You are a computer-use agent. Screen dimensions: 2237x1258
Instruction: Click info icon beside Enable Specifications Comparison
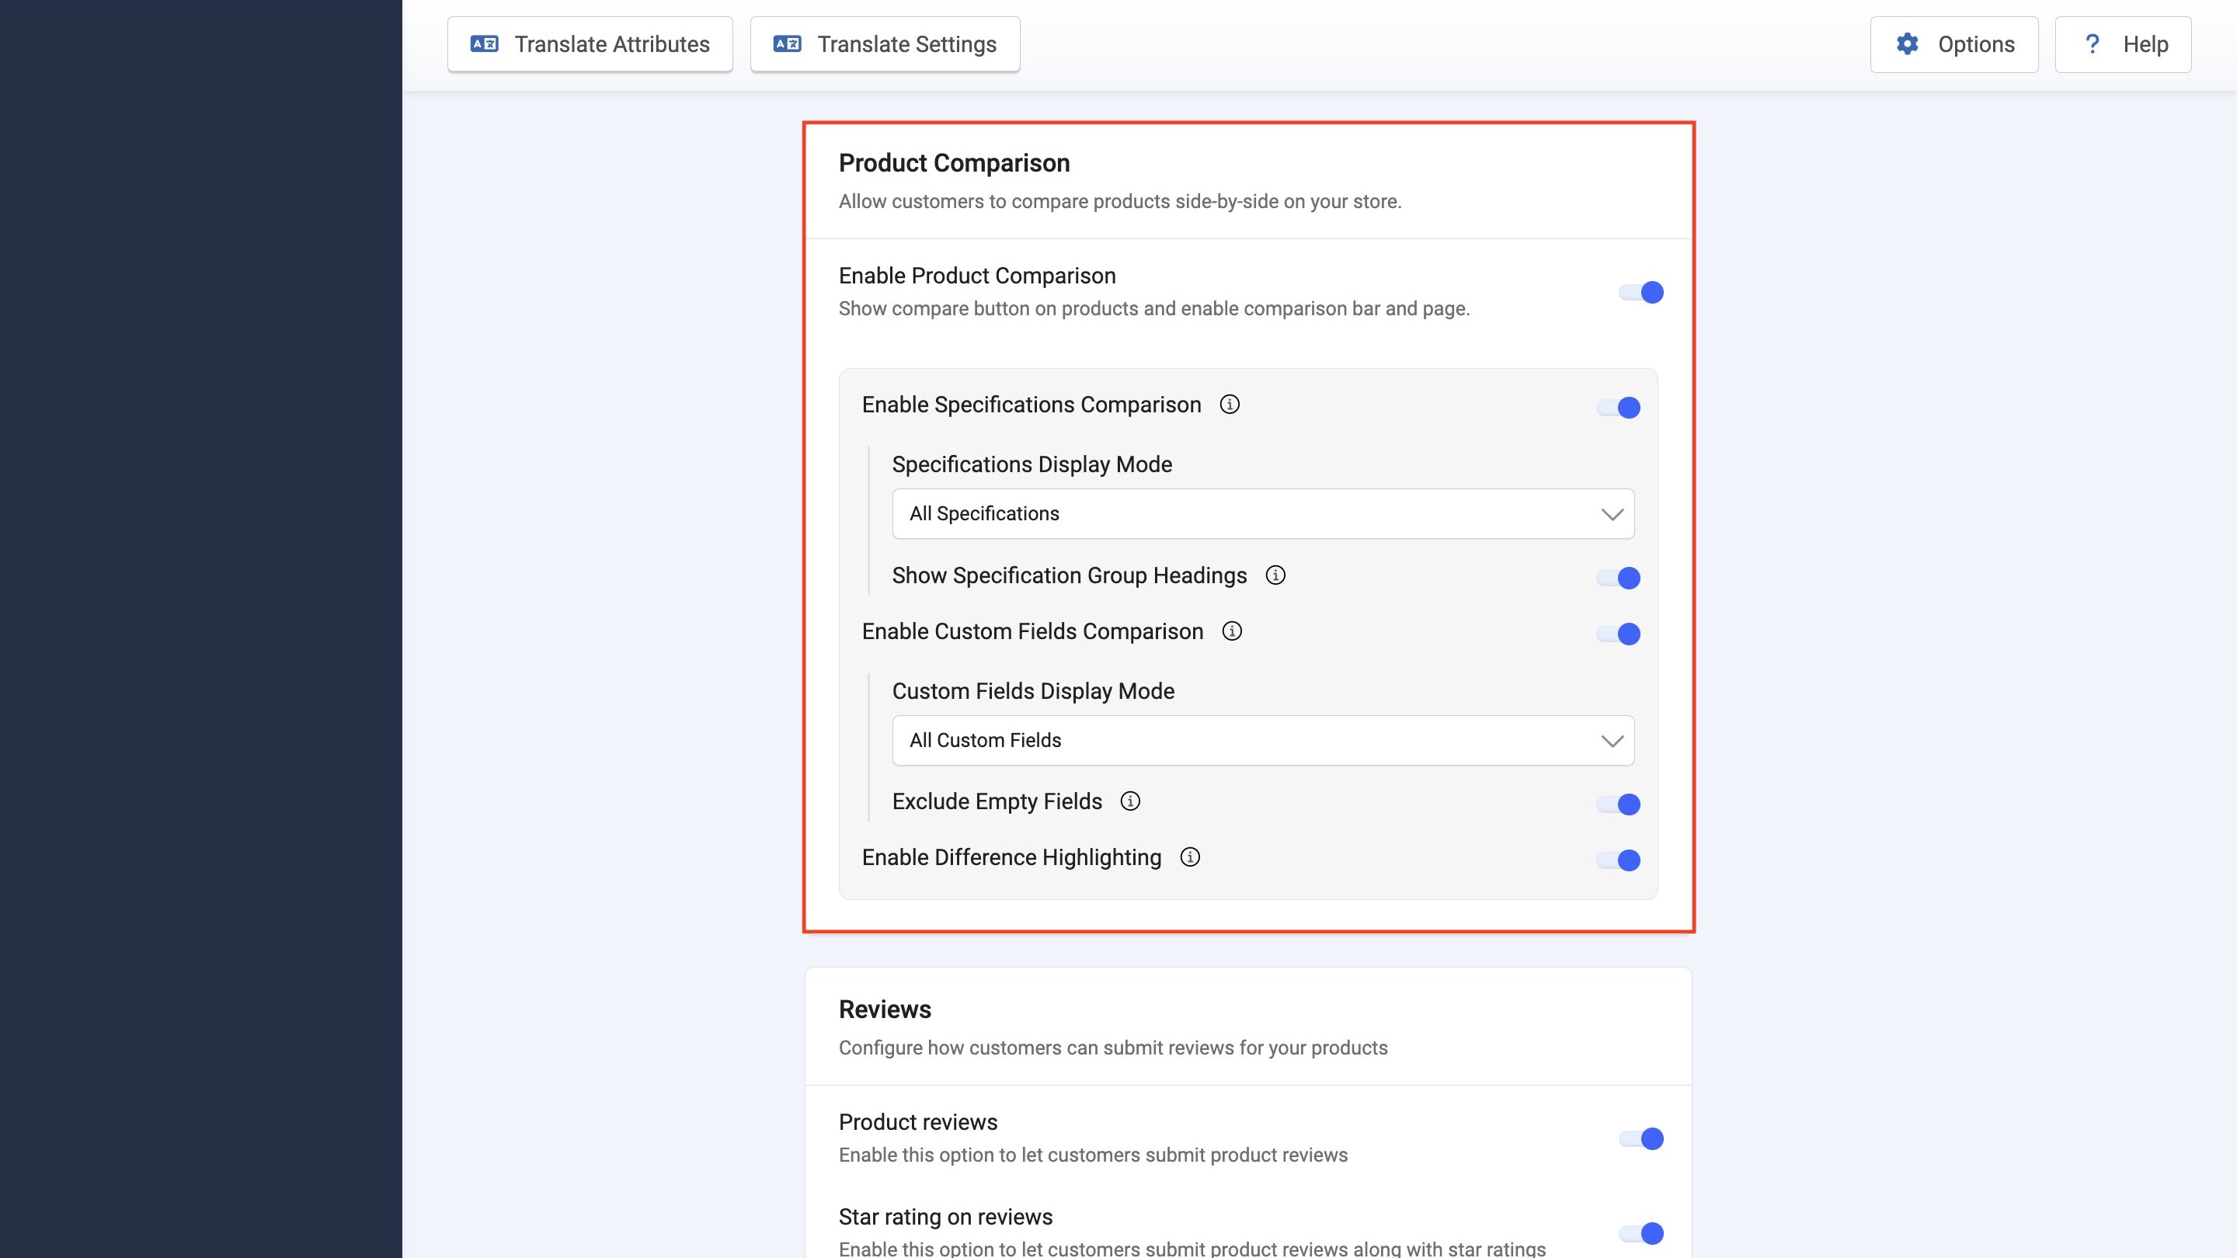click(1230, 405)
